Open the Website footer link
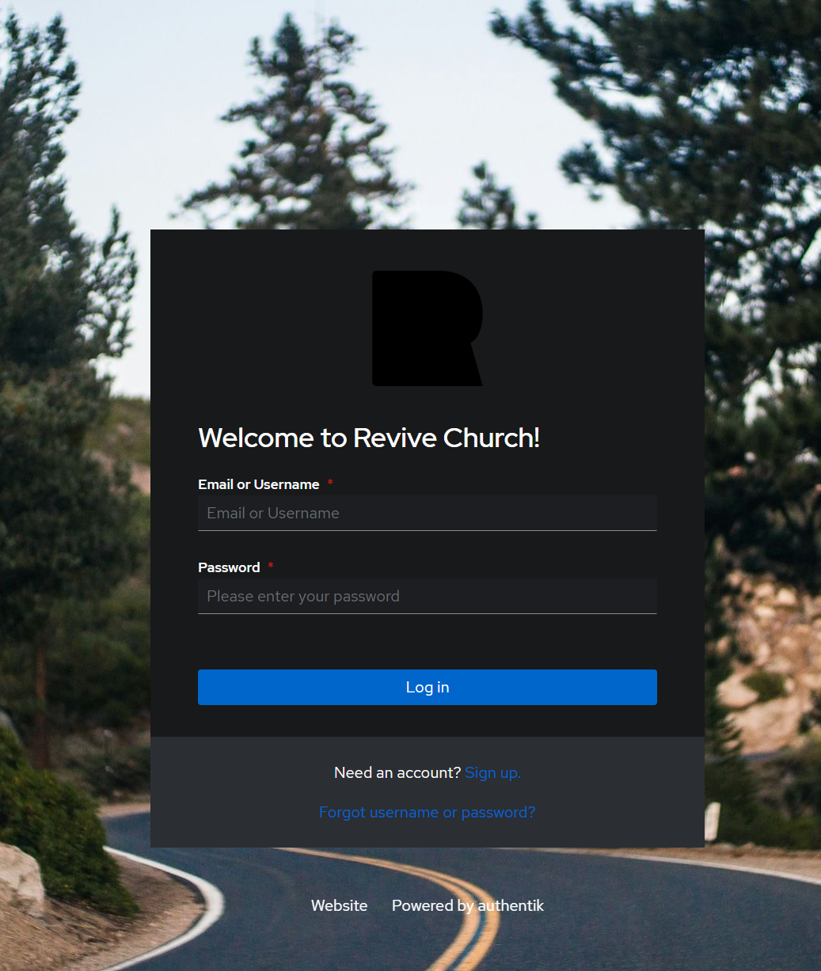821x971 pixels. pyautogui.click(x=339, y=905)
